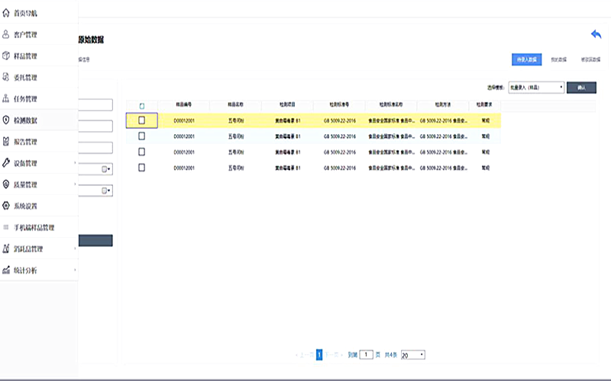Click the 统计分析 chart icon

[7, 270]
